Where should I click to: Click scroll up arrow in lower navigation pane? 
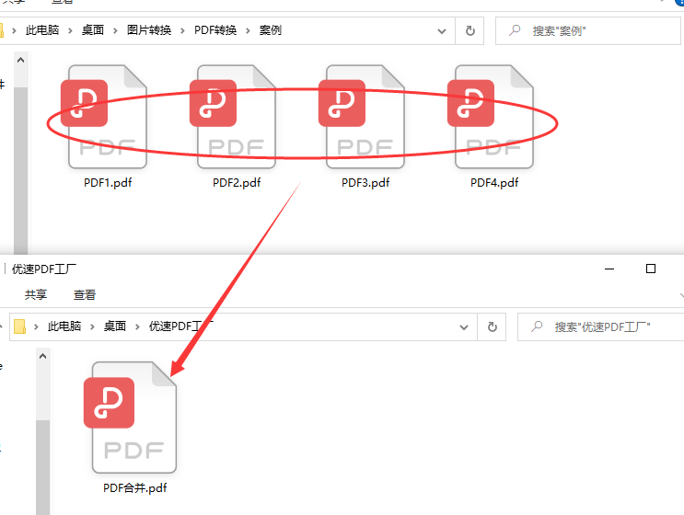[x=42, y=356]
